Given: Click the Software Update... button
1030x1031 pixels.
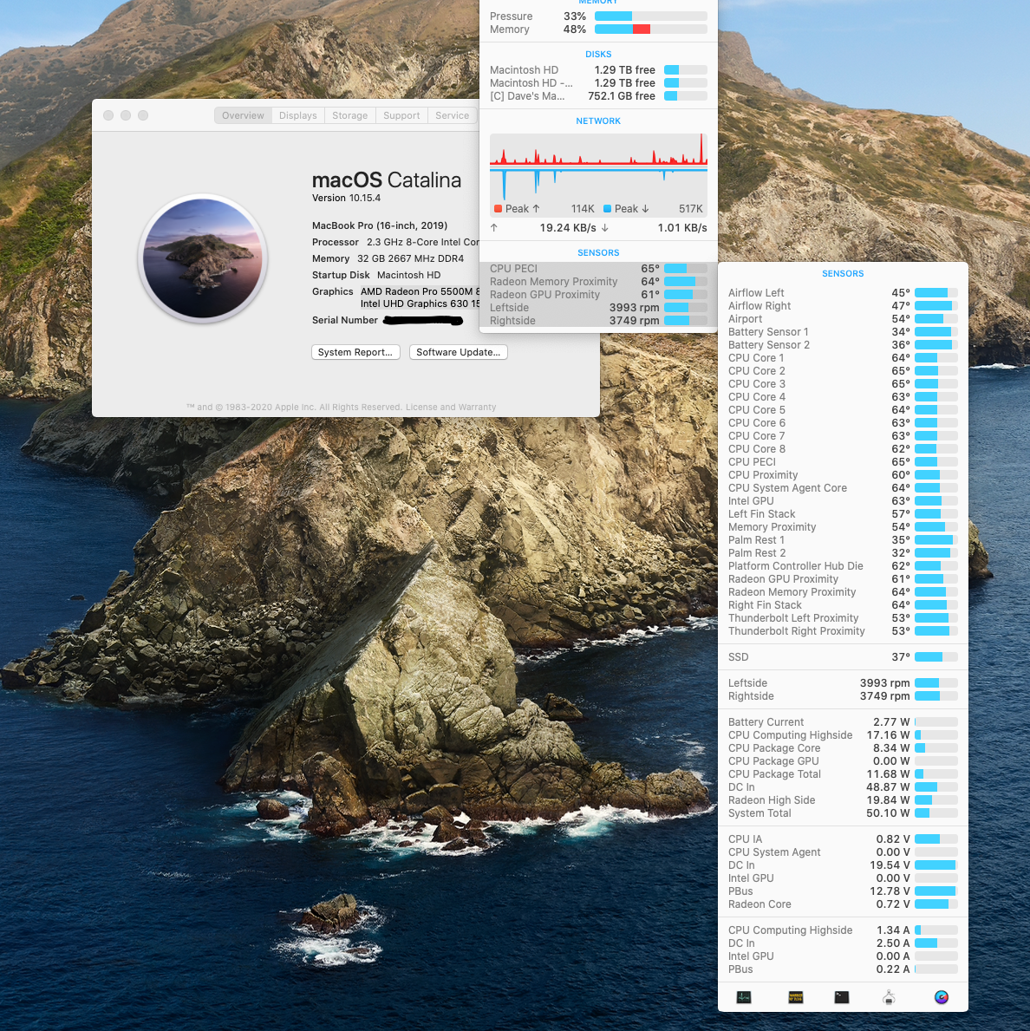Looking at the screenshot, I should click(458, 352).
